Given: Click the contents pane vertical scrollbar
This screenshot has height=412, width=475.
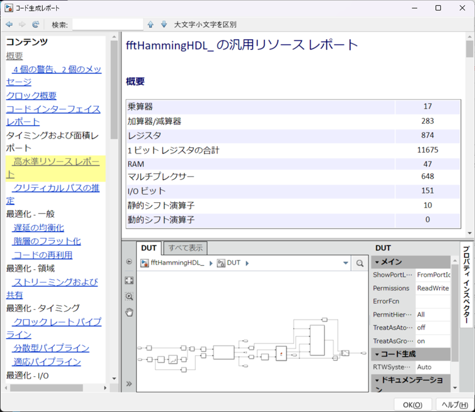Looking at the screenshot, I should point(114,91).
